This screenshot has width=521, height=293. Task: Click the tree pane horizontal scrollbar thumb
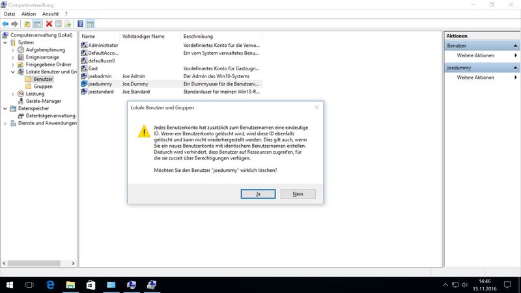click(34, 263)
